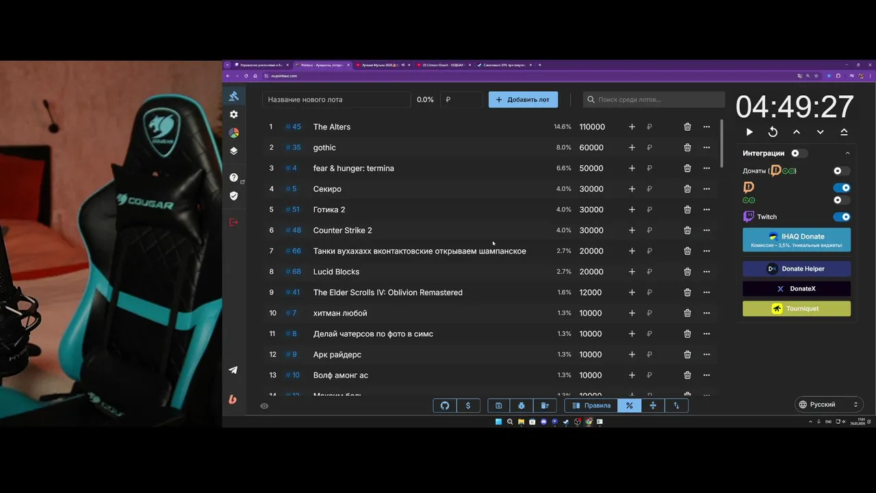Click the split divider icon in bottom toolbar
Screen dimensions: 876x493
[x=653, y=405]
